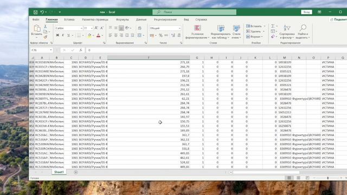Click the Wrap Text icon
The image size is (347, 195).
(x=140, y=28)
